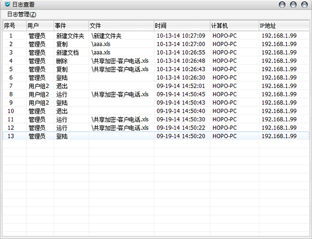Select row 4 删除 log entry
Screen dimensions: 312x239
(156, 61)
